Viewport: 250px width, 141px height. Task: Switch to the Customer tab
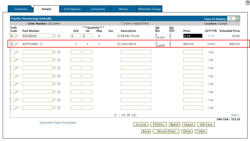coord(21,9)
